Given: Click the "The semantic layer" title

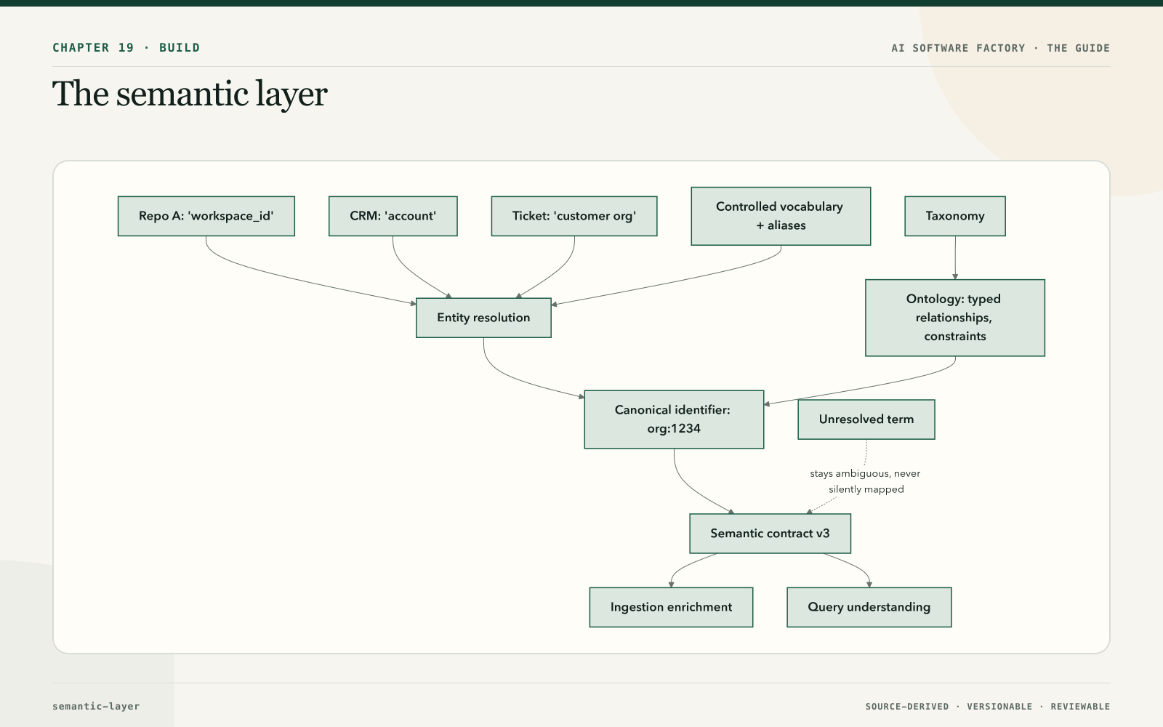Looking at the screenshot, I should 190,95.
